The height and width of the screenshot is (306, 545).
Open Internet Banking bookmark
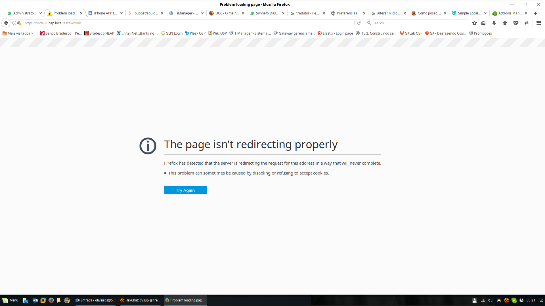pos(137,33)
